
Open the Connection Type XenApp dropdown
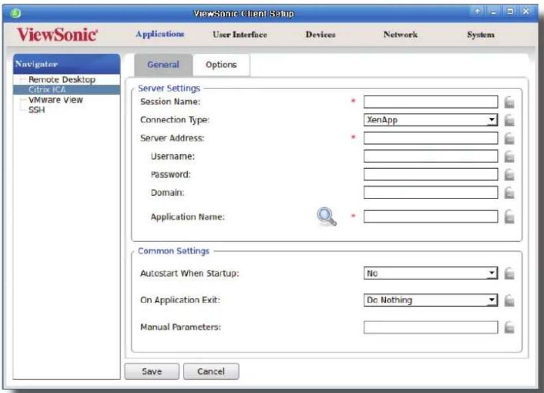point(431,120)
